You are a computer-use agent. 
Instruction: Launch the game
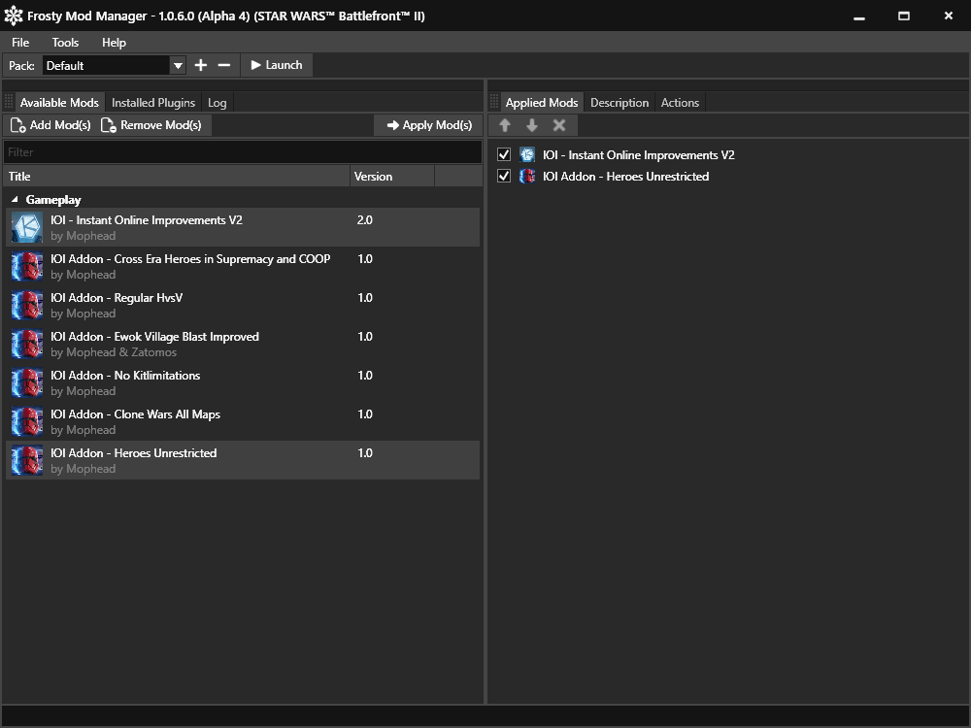coord(276,65)
